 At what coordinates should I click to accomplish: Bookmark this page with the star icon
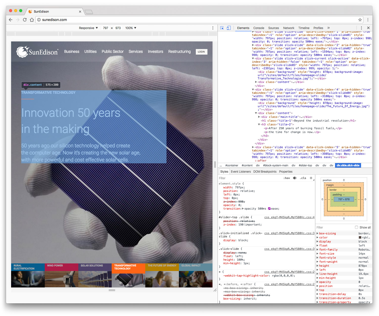tap(360, 20)
